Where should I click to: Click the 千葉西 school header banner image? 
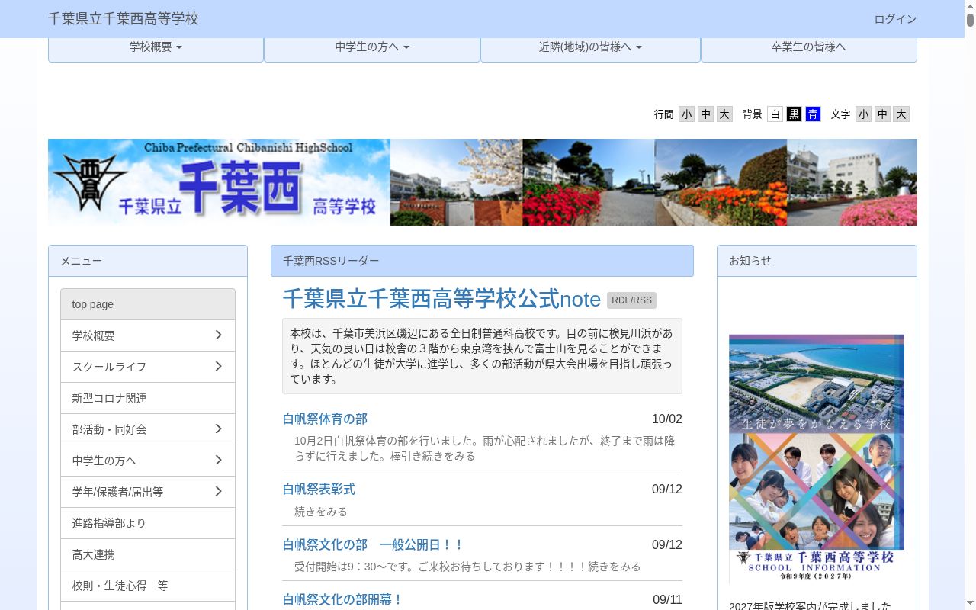tap(483, 182)
